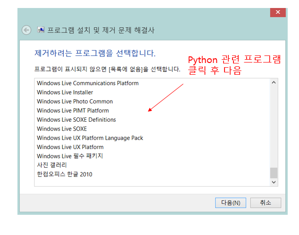Select 한컴오피스 한글 2010

tap(152, 174)
